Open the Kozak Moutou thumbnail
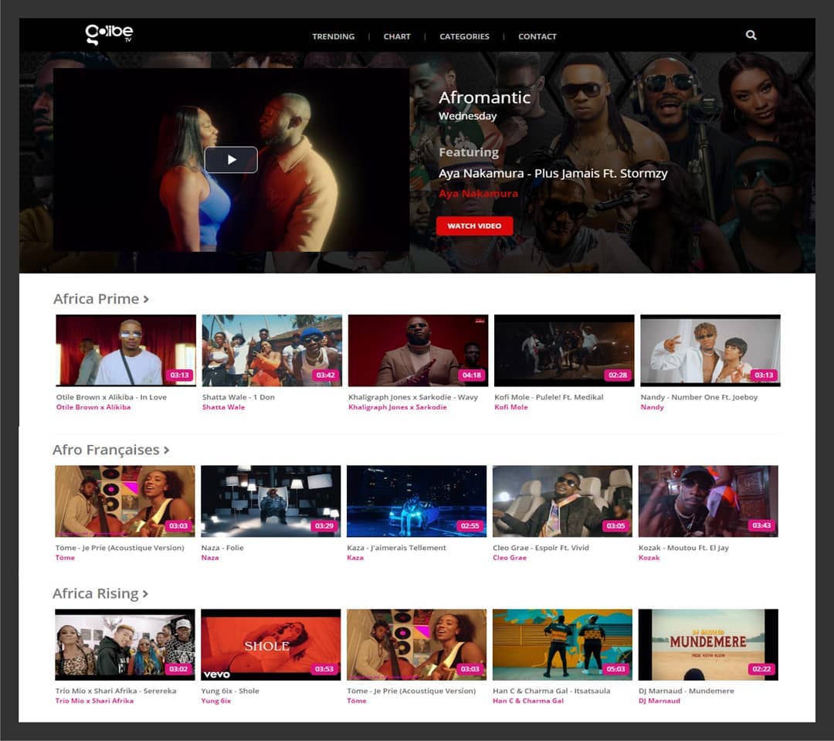This screenshot has height=741, width=834. (708, 501)
